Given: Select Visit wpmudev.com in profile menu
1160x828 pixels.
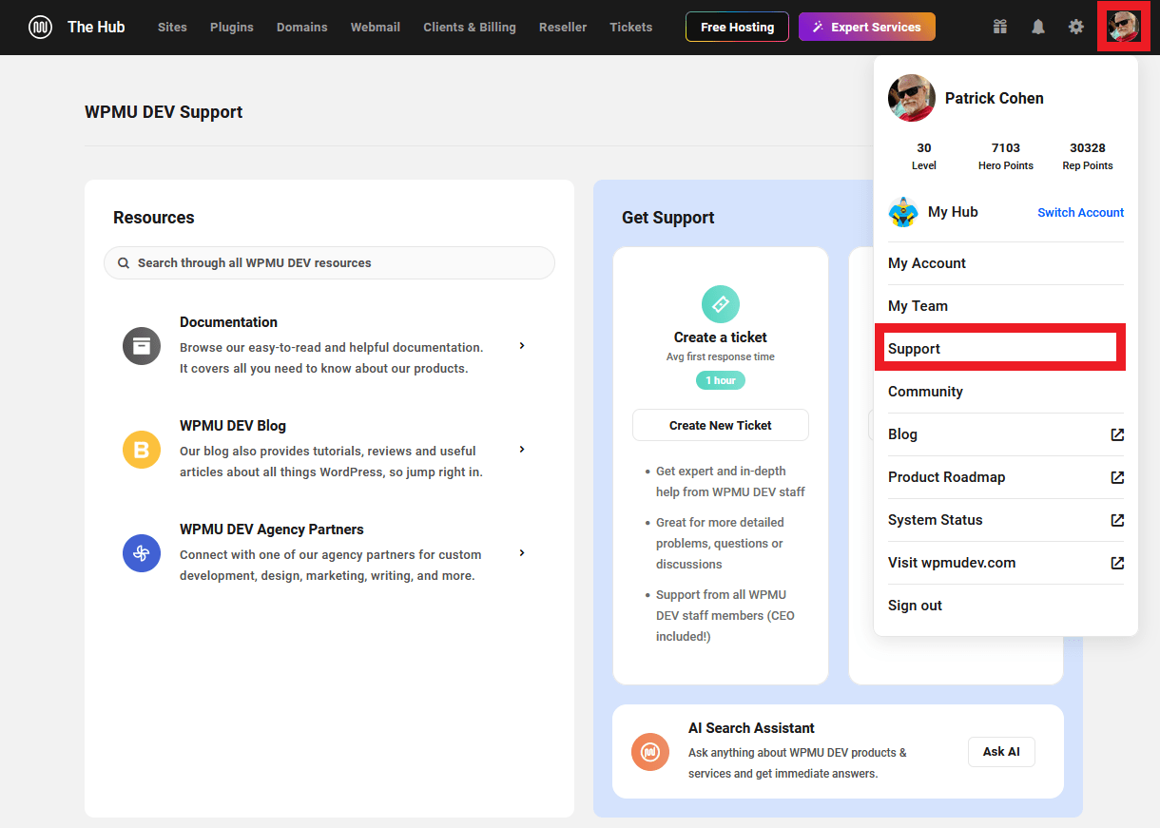Looking at the screenshot, I should click(1006, 563).
